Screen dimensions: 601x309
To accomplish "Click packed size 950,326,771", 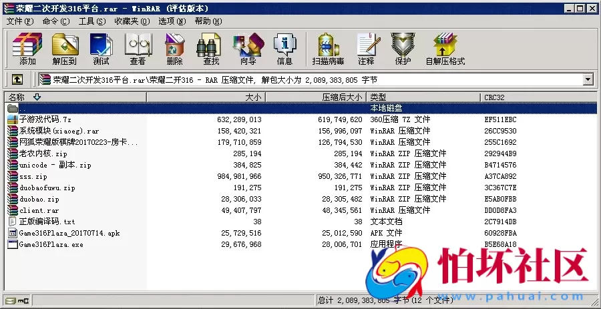I will tap(340, 176).
